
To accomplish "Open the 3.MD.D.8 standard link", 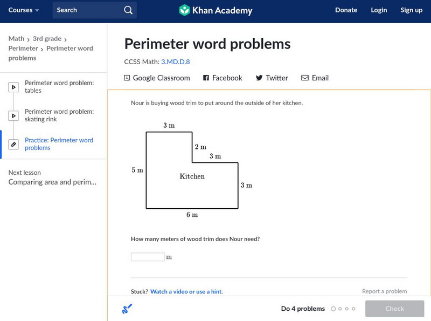I will (175, 62).
